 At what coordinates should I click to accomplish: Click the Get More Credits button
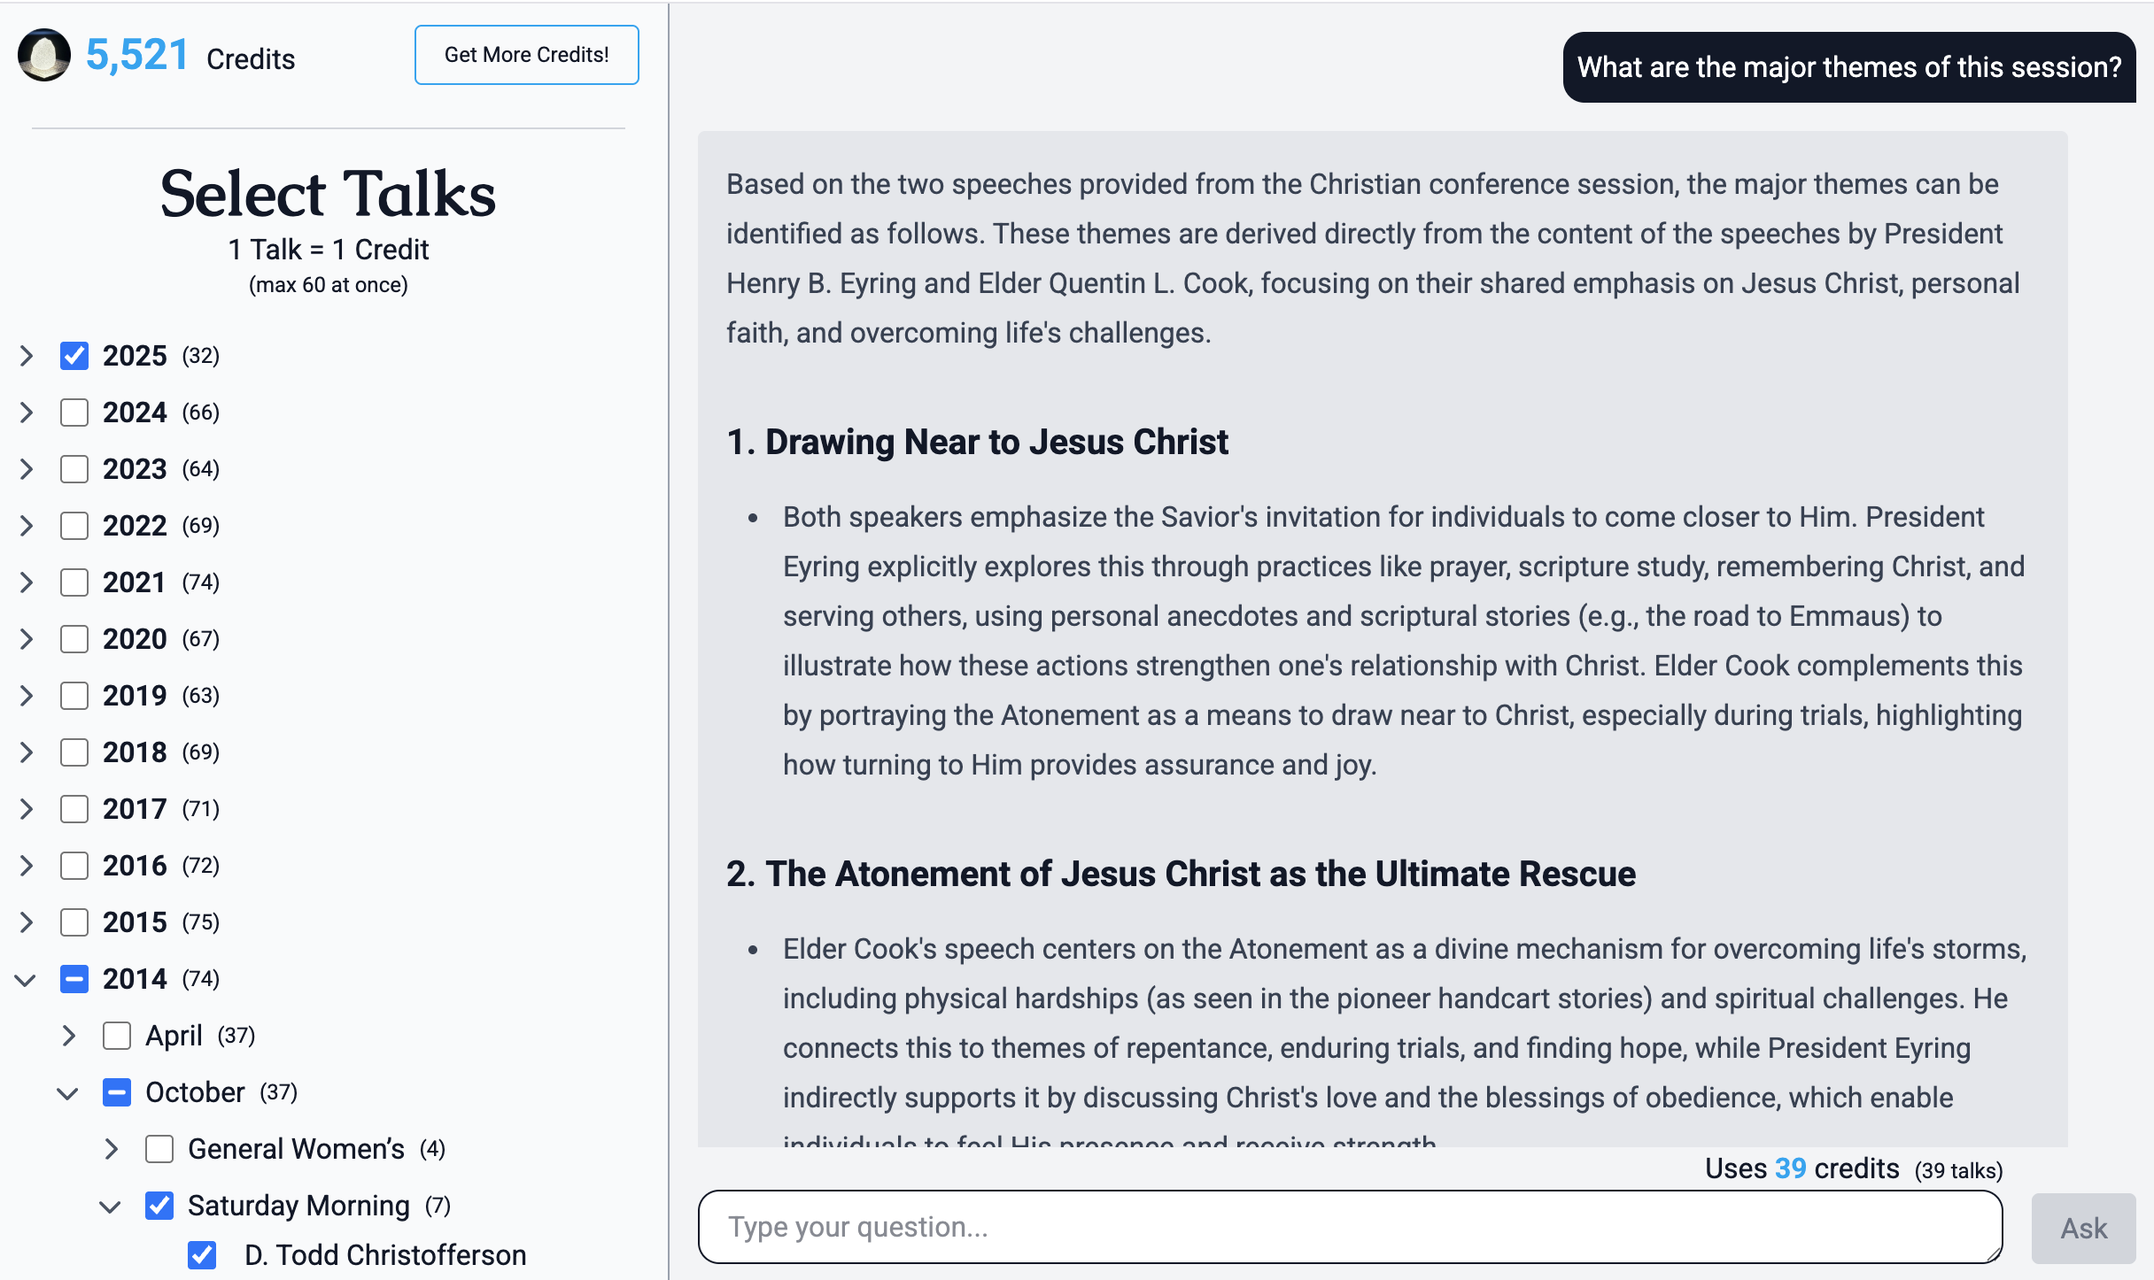click(526, 55)
